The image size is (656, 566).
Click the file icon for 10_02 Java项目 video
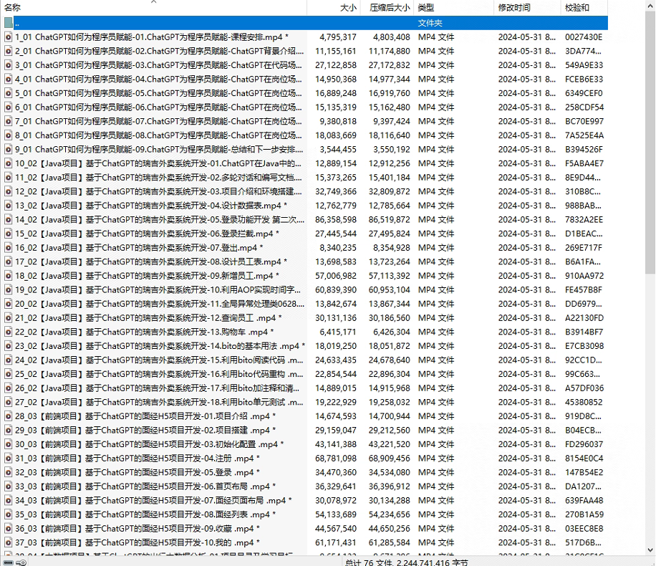(8, 163)
